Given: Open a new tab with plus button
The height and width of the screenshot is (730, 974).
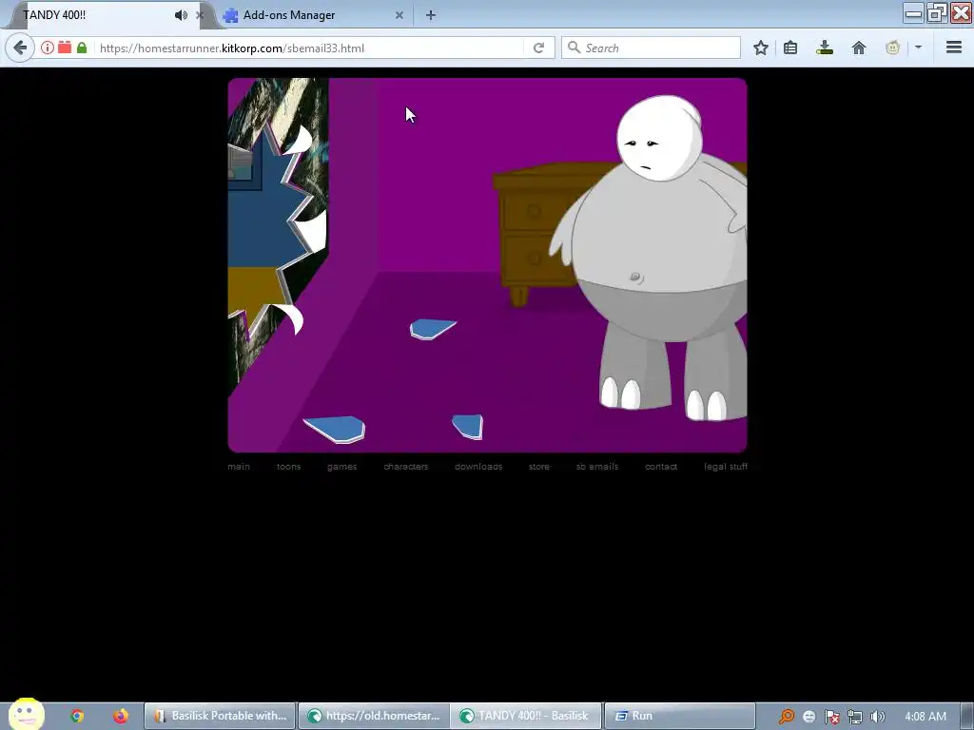Looking at the screenshot, I should point(431,15).
